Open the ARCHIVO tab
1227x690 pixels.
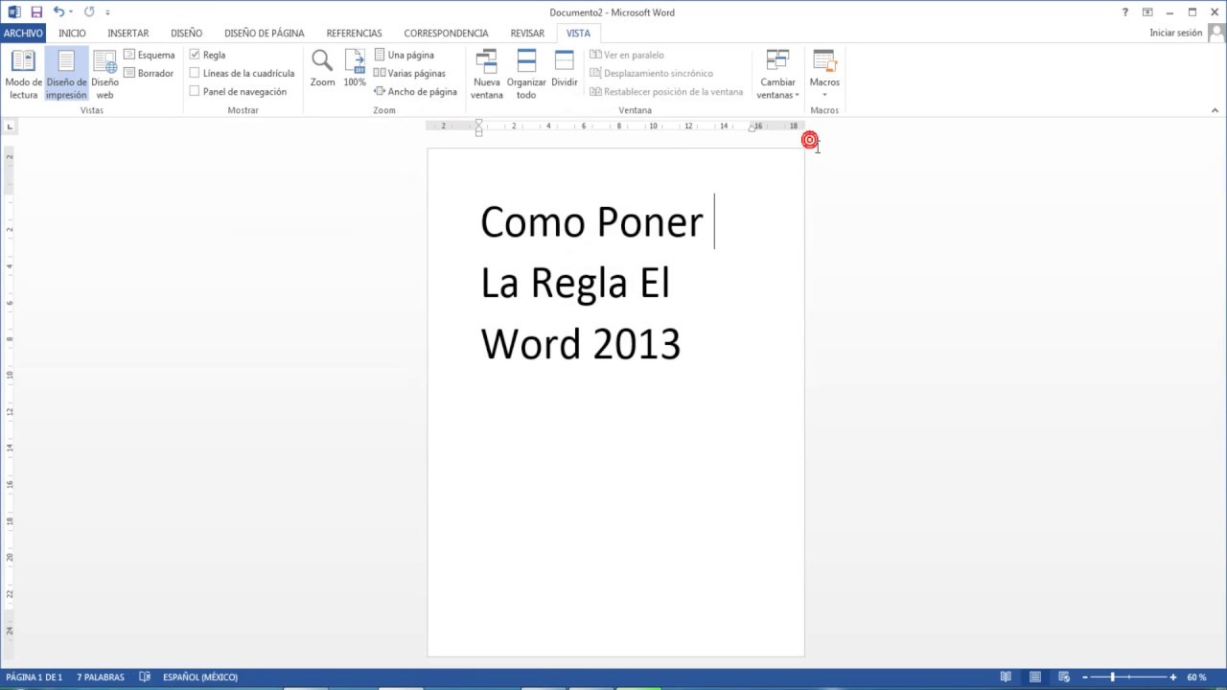23,33
